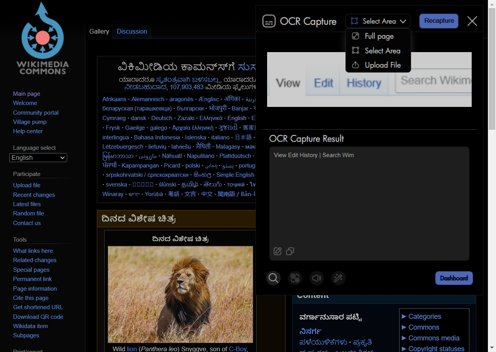Screen dimensions: 496x352
Task: Open the Latest files link
Action: [x=27, y=204]
